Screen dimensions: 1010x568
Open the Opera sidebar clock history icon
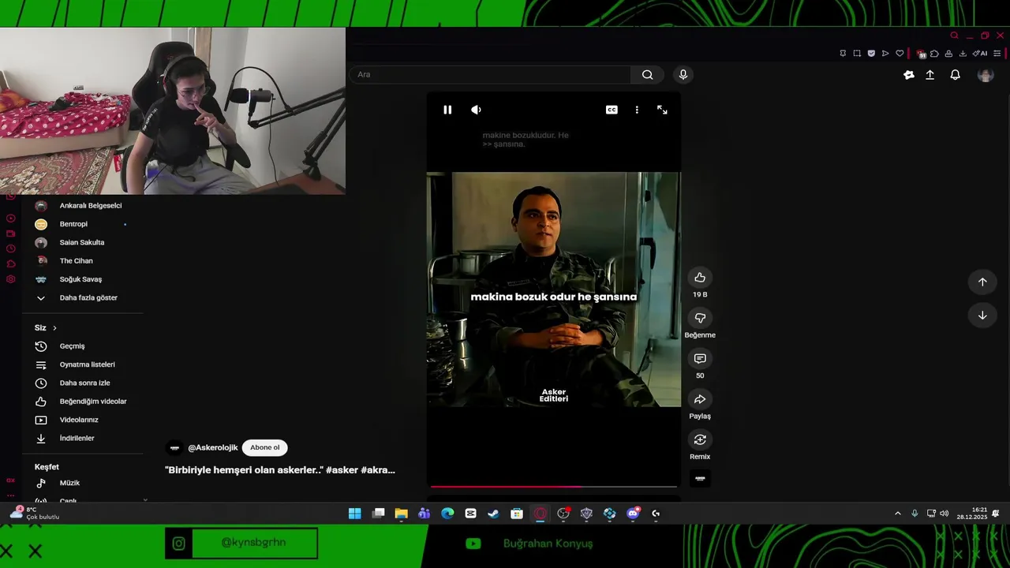[11, 248]
